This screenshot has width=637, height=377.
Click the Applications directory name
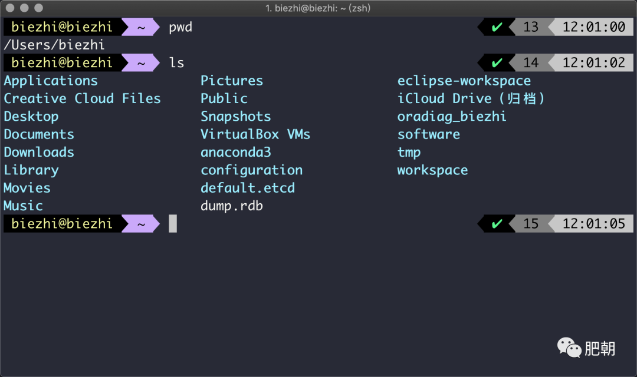coord(51,81)
